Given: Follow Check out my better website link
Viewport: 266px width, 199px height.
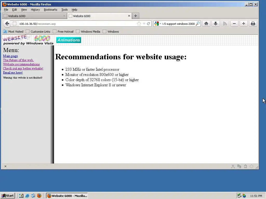Looking at the screenshot, I should (x=23, y=68).
